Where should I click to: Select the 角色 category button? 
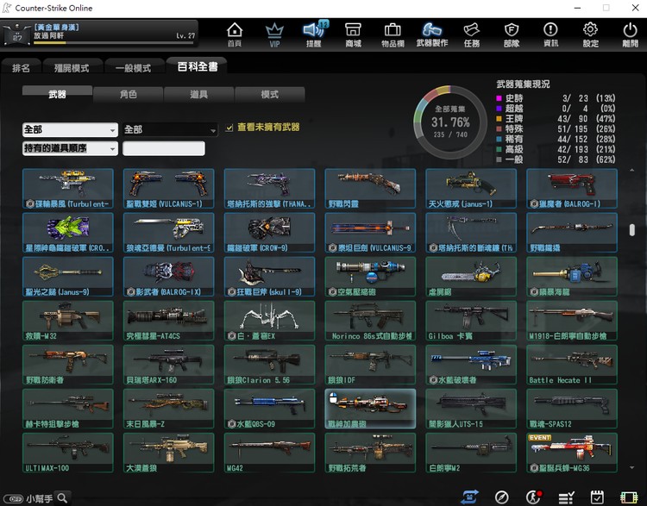(128, 94)
